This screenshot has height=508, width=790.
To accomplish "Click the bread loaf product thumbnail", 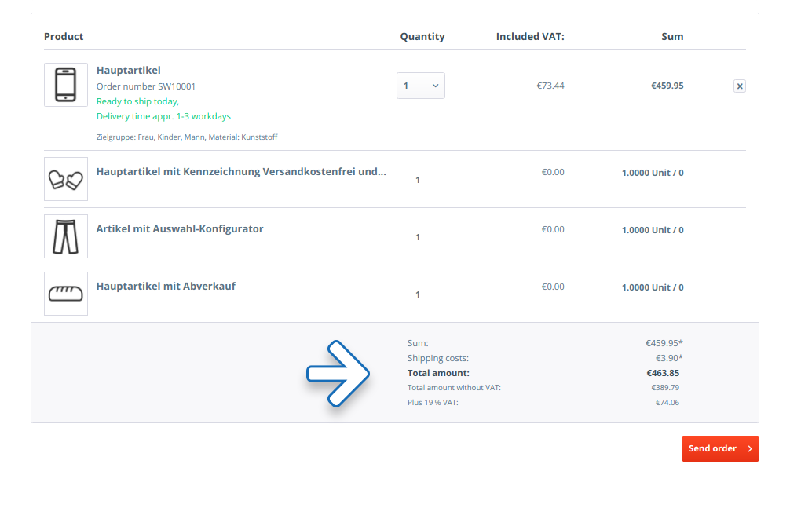I will coord(66,294).
